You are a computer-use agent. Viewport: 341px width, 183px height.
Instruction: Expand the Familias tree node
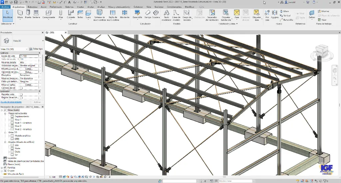click(x=2, y=168)
